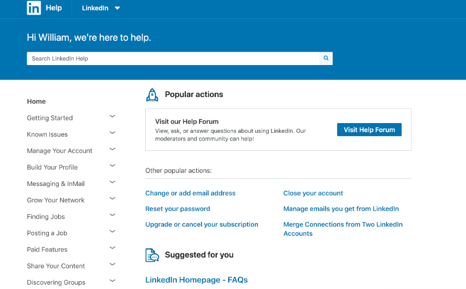Click the Popular actions heading text
466x289 pixels.
click(x=194, y=94)
